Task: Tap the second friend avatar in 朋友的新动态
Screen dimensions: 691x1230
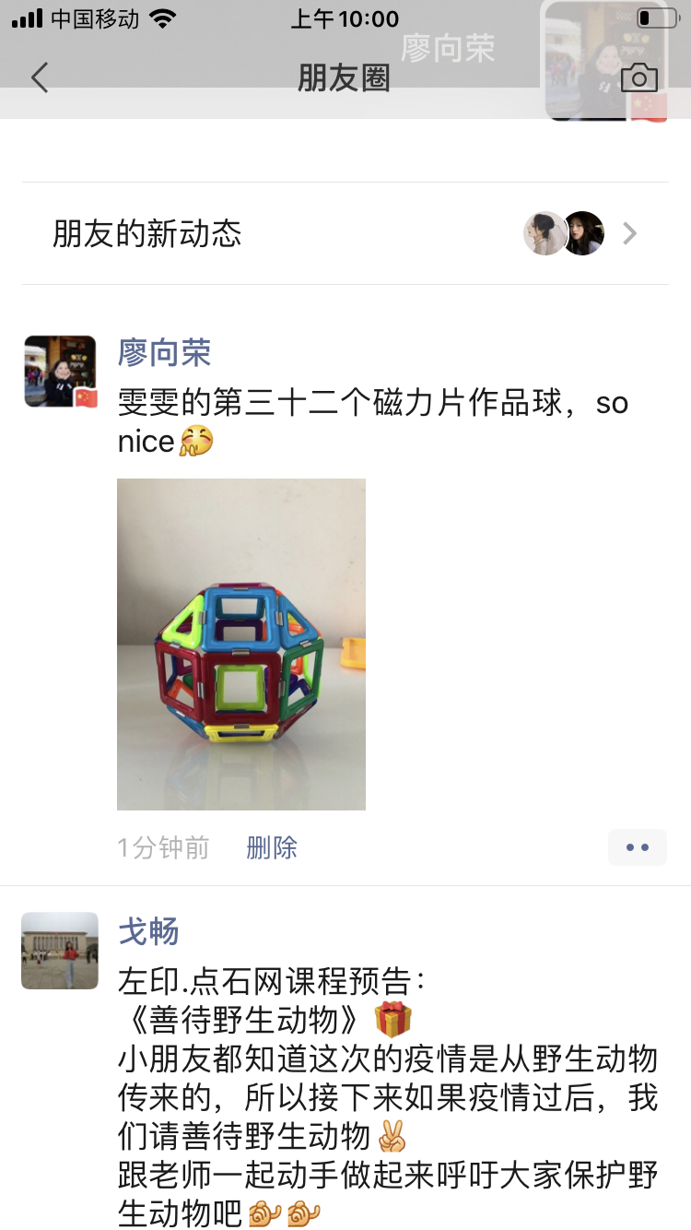Action: tap(584, 233)
